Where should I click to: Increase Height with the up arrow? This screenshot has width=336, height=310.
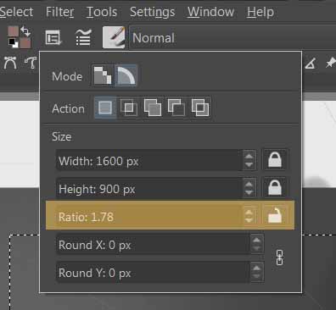(x=249, y=185)
